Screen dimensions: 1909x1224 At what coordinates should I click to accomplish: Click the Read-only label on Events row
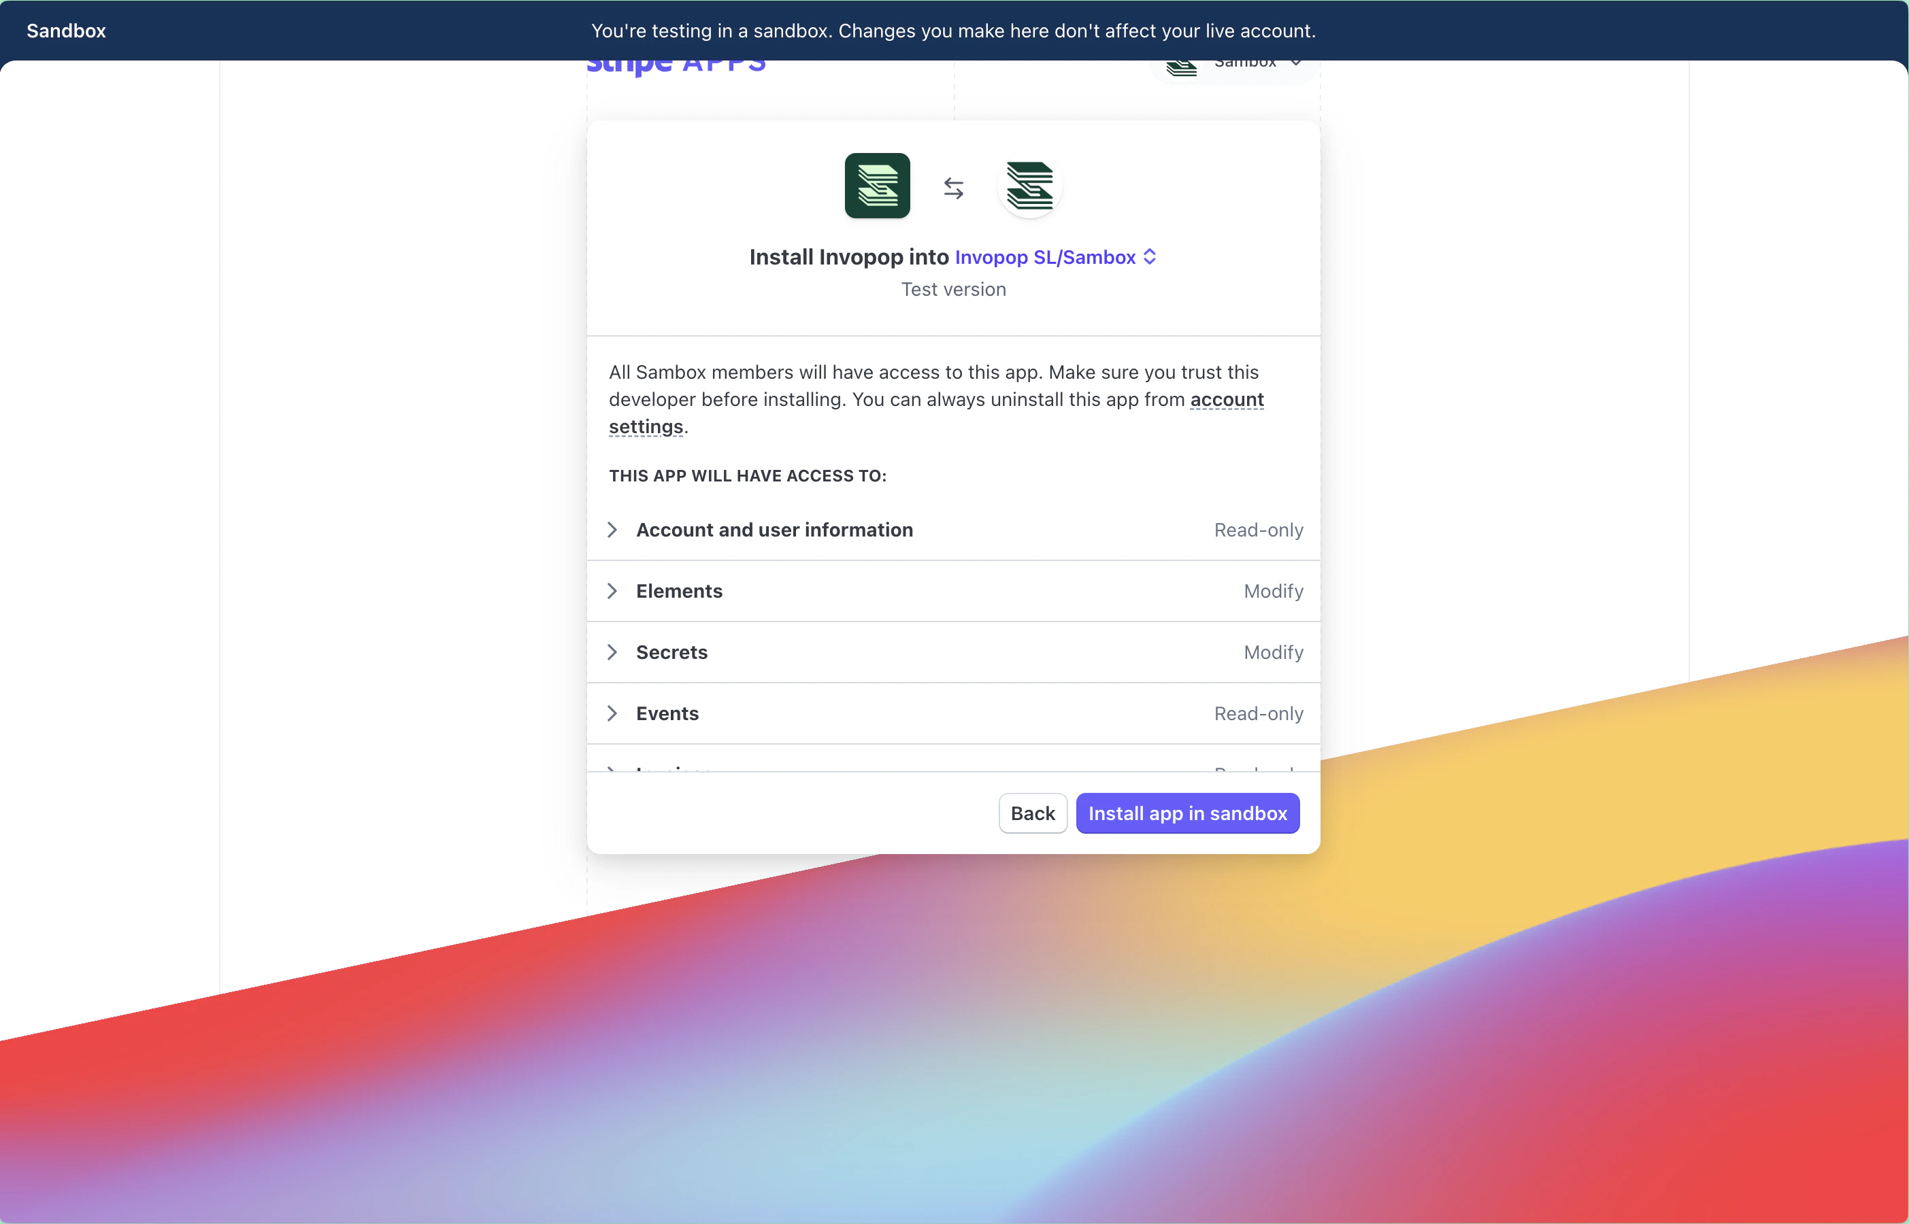(x=1258, y=714)
